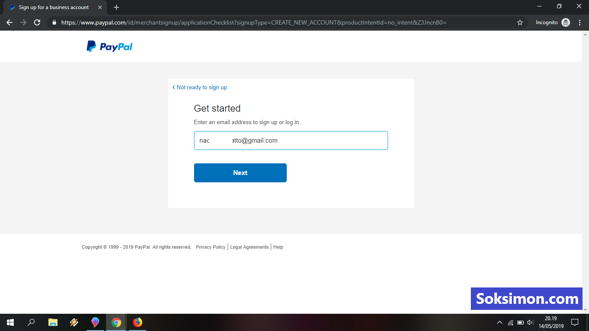Restore down the Chrome window
The width and height of the screenshot is (589, 331).
click(559, 6)
